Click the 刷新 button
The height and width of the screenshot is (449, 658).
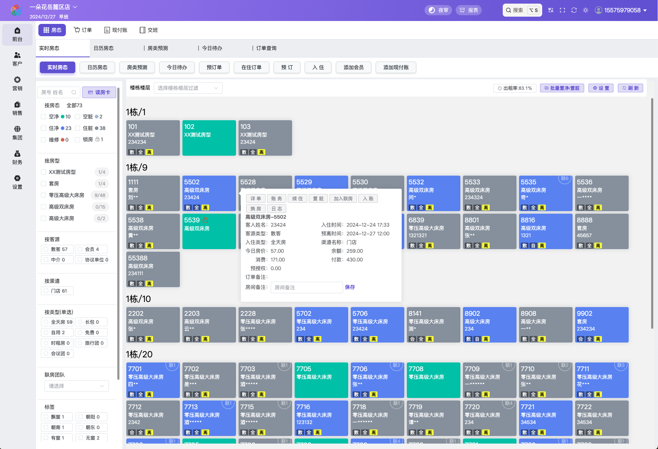click(630, 88)
